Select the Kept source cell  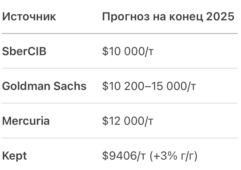[x=14, y=156]
